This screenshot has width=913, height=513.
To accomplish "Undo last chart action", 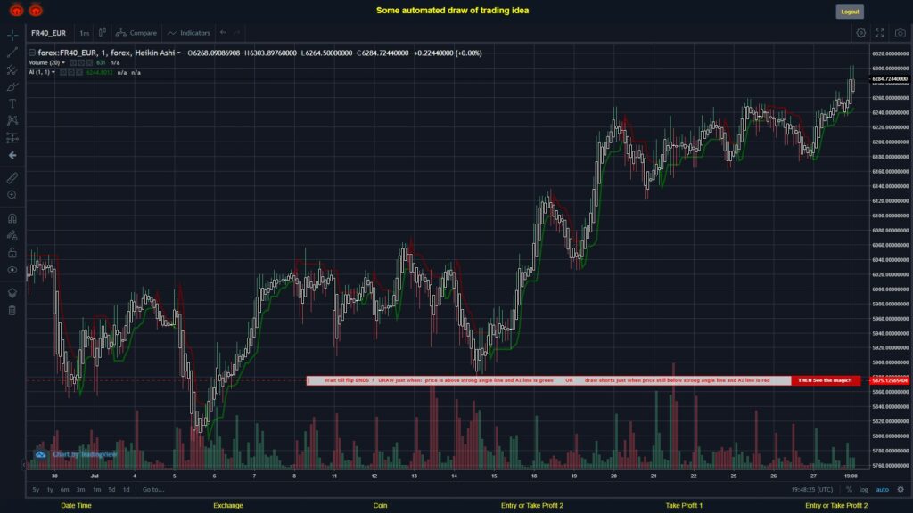I will click(x=224, y=33).
